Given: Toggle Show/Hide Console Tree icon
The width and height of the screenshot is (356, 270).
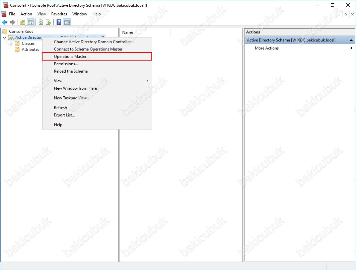Looking at the screenshot, I should tap(31, 22).
